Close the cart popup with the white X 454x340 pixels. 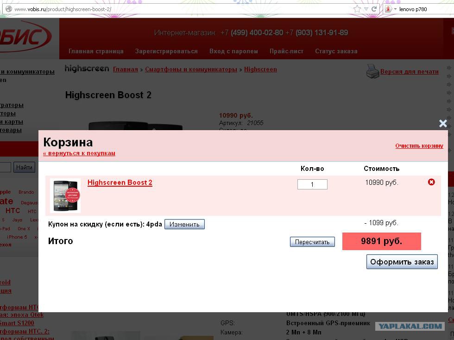[443, 123]
